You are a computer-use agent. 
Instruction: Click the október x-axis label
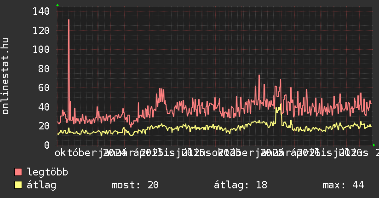[x=76, y=153]
